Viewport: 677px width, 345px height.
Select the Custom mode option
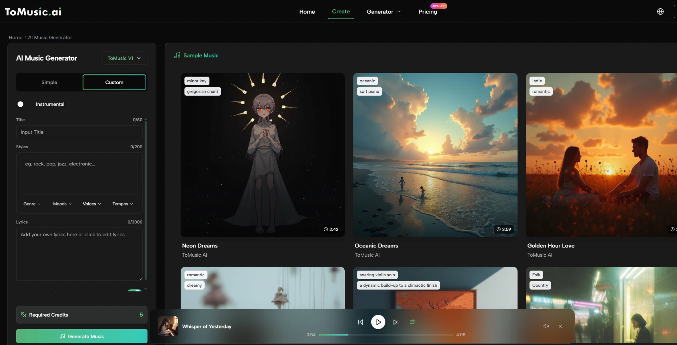click(114, 82)
